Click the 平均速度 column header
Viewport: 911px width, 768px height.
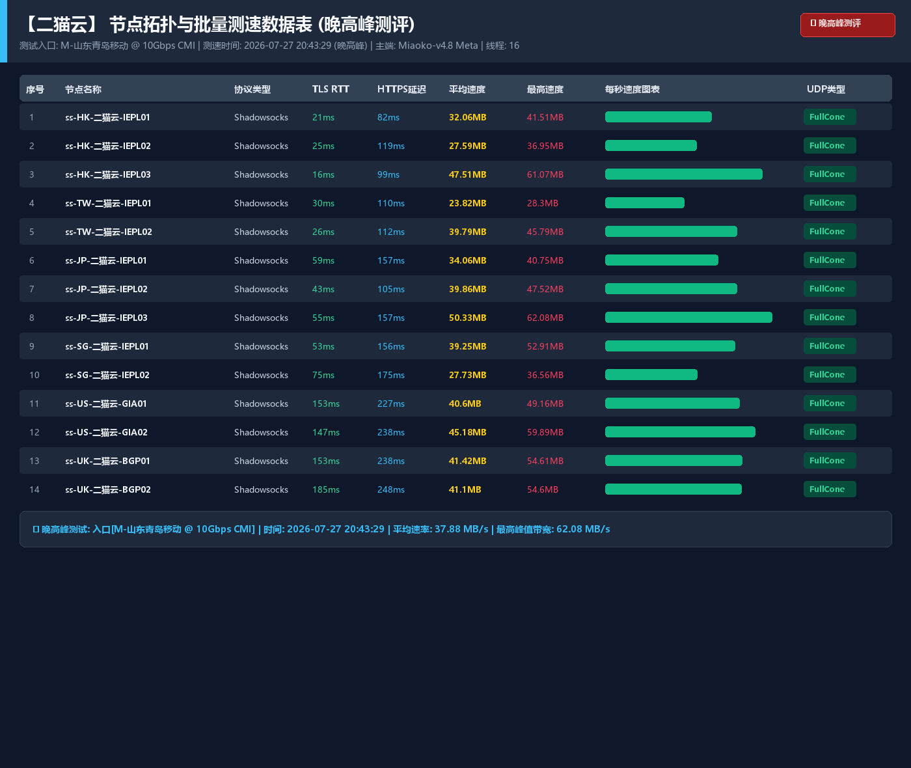(467, 89)
